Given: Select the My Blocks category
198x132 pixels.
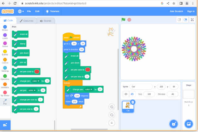Looking at the screenshot, I should pyautogui.click(x=5, y=94).
